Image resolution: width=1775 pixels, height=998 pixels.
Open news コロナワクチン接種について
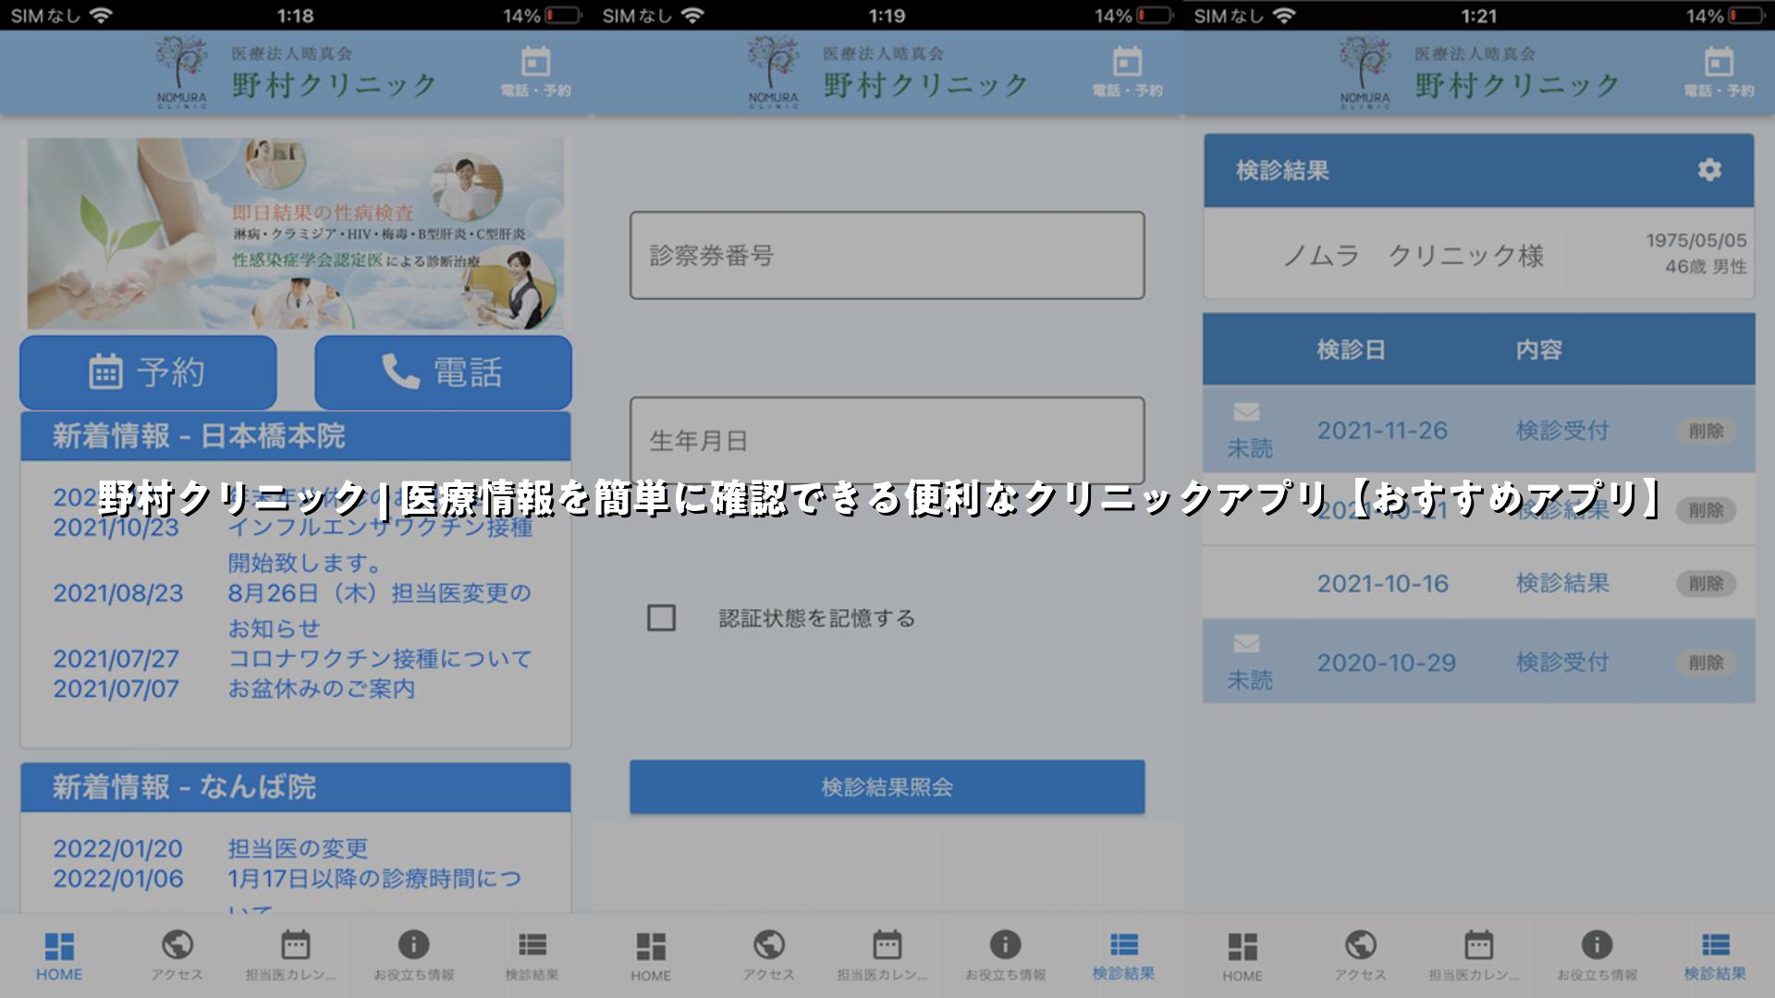point(380,659)
